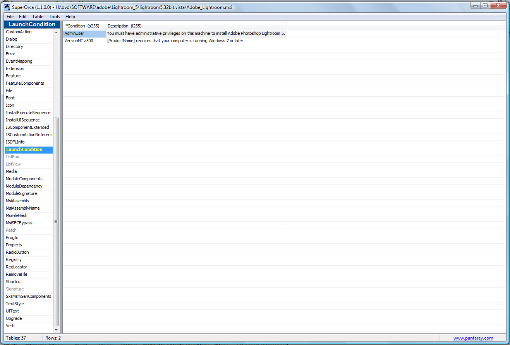Select the TextStyle table
Image resolution: width=510 pixels, height=345 pixels.
(29, 304)
